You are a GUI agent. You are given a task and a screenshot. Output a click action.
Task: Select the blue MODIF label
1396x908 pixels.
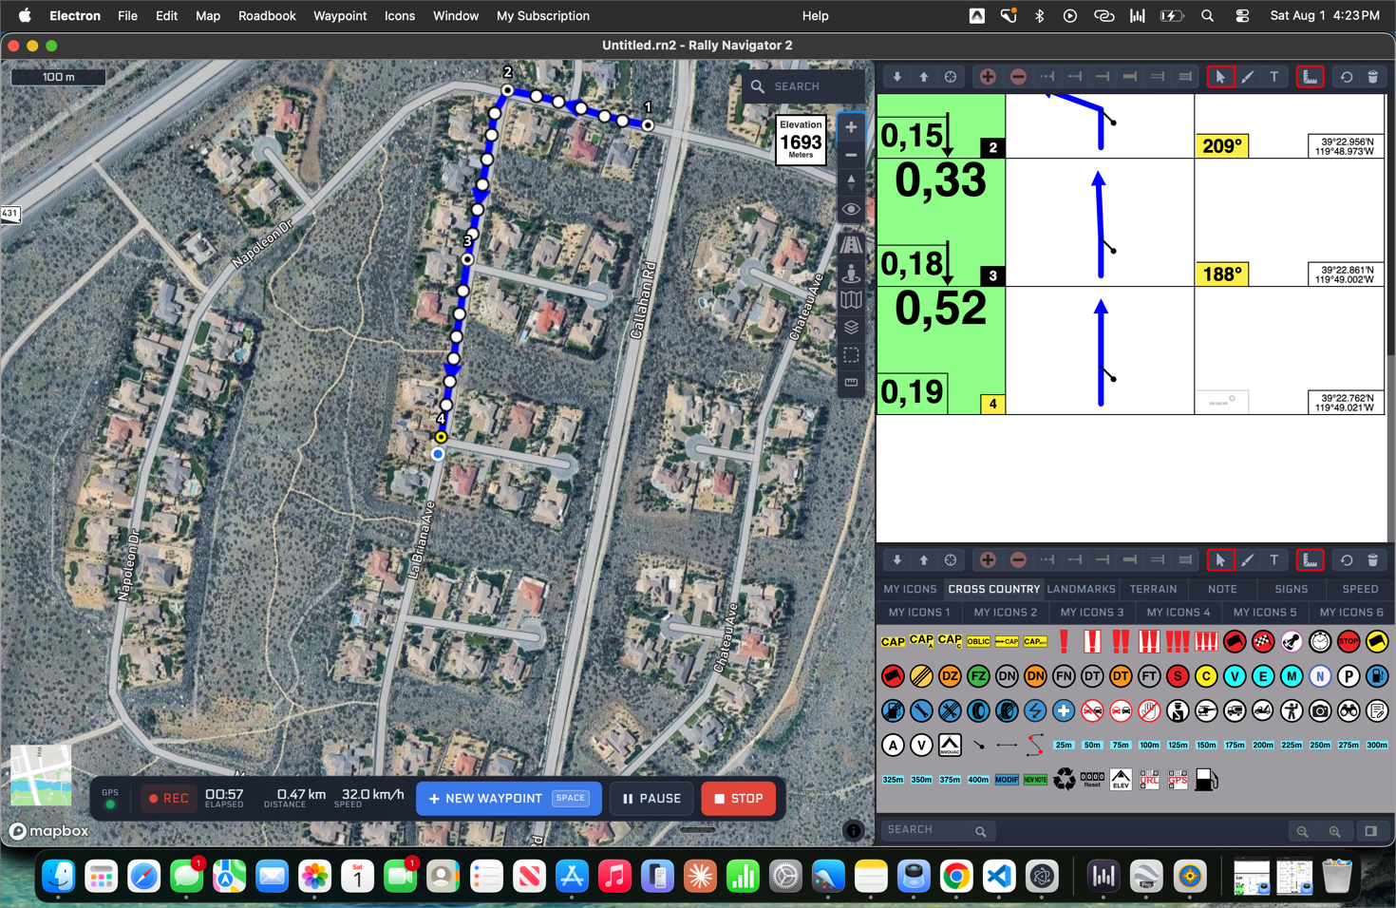pyautogui.click(x=1007, y=780)
